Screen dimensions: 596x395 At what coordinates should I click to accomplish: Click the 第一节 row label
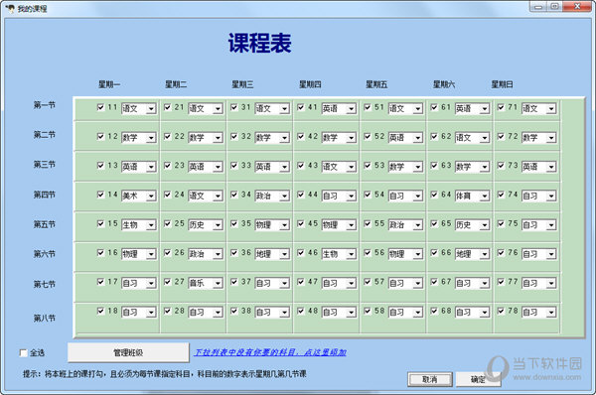coord(45,105)
